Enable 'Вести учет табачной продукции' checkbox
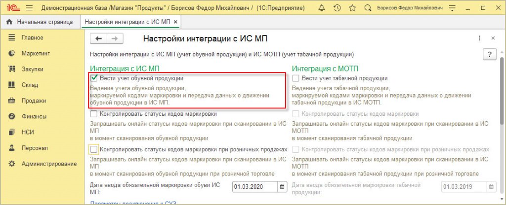The height and width of the screenshot is (205, 506). pyautogui.click(x=295, y=78)
